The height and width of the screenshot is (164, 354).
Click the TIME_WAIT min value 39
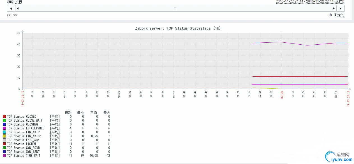pyautogui.click(x=82, y=156)
